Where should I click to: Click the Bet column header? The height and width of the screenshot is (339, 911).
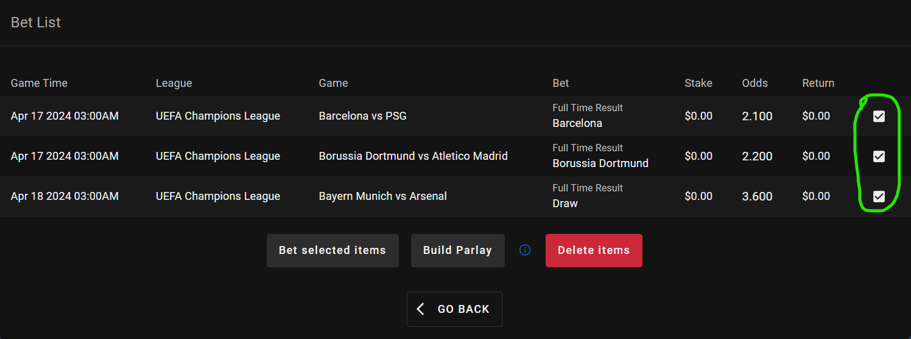click(561, 83)
